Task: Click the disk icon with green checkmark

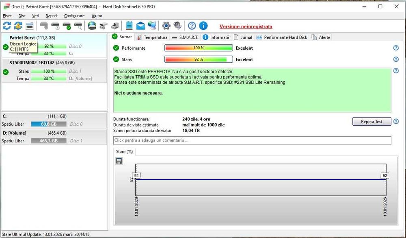Action: pyautogui.click(x=67, y=26)
